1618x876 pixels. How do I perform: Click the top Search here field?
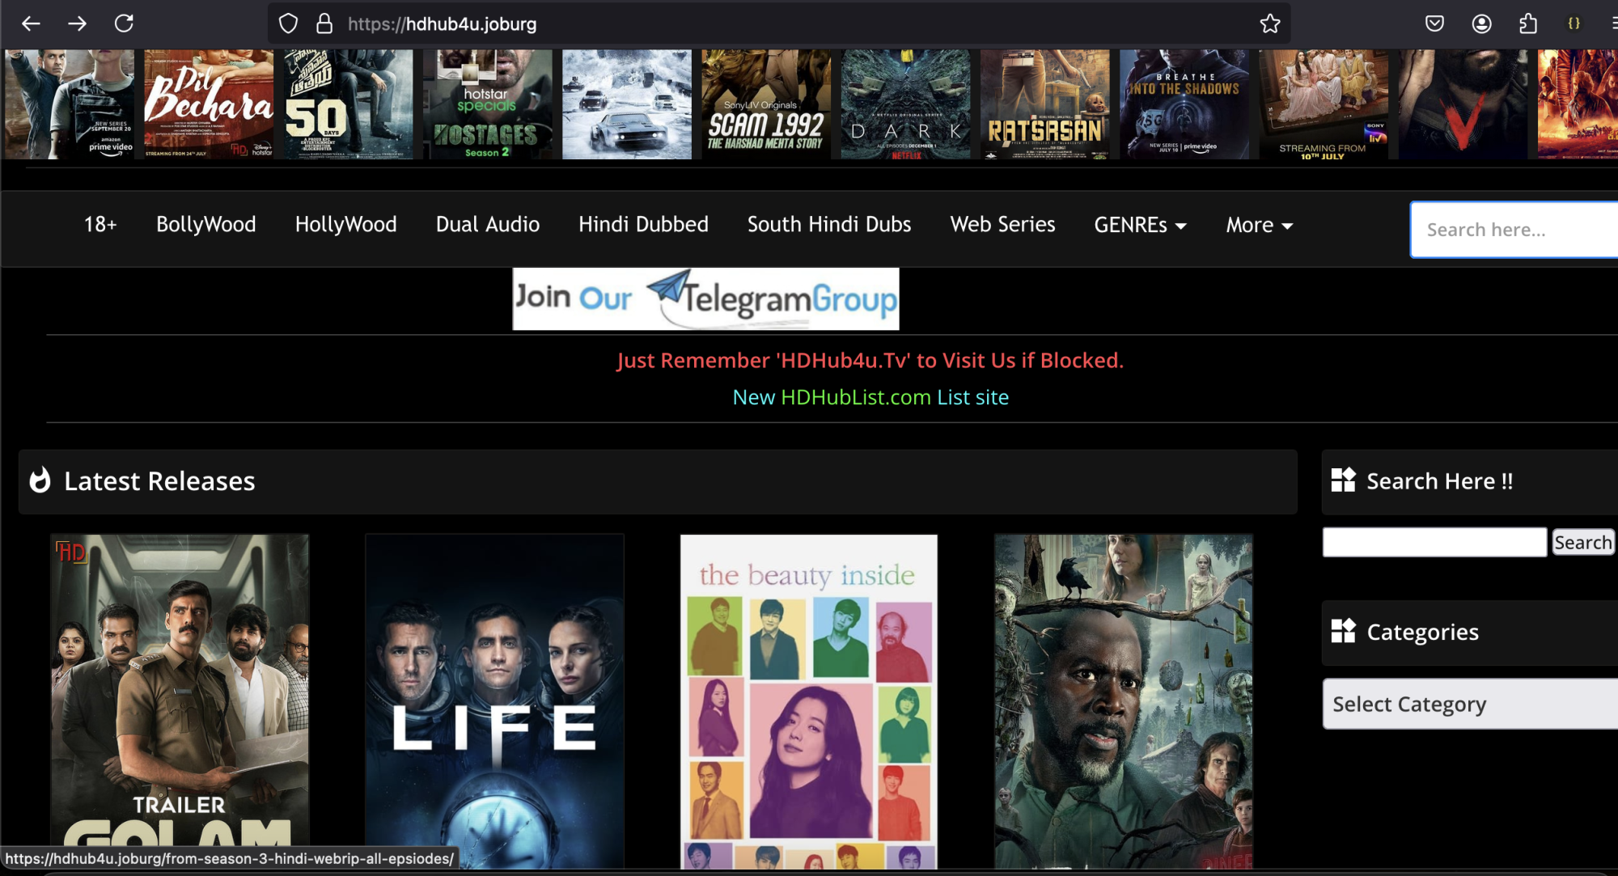pos(1514,230)
